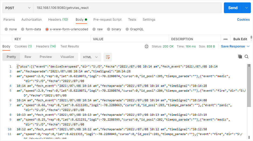This screenshot has width=253, height=141.
Task: Open the POST method dropdown
Action: (x=18, y=8)
